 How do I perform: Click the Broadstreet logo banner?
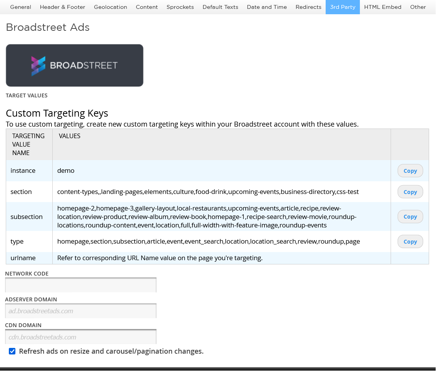click(x=75, y=65)
